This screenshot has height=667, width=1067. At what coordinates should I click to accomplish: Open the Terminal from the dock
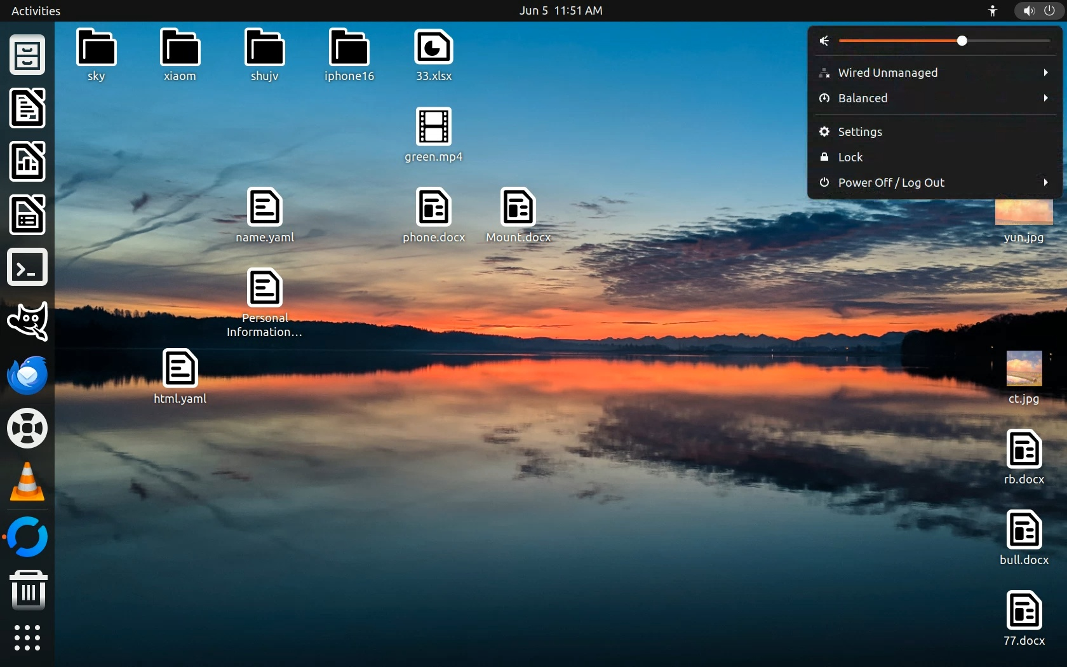pyautogui.click(x=27, y=267)
